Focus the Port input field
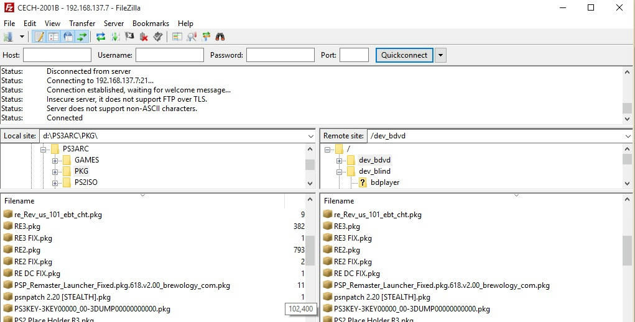Screen dimensions: 635x322 354,55
